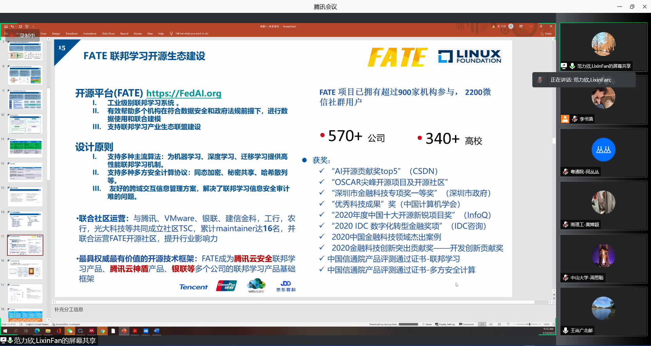Select slide 17 thumbnail
The width and height of the screenshot is (651, 346).
pyautogui.click(x=25, y=294)
